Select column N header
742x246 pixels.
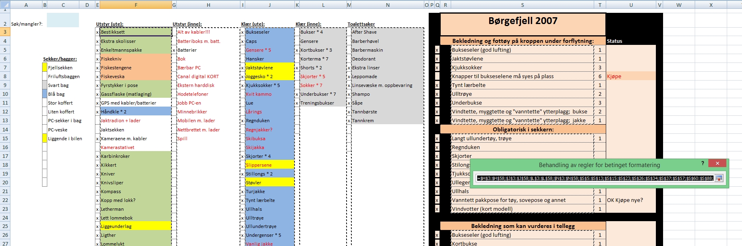(x=387, y=5)
